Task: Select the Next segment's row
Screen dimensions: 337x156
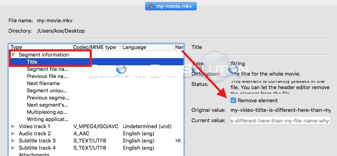Action: 96,105
